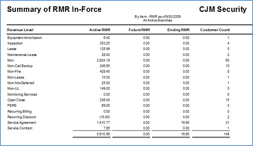Click the Mon-Fire active RMR 428.45

click(x=105, y=72)
